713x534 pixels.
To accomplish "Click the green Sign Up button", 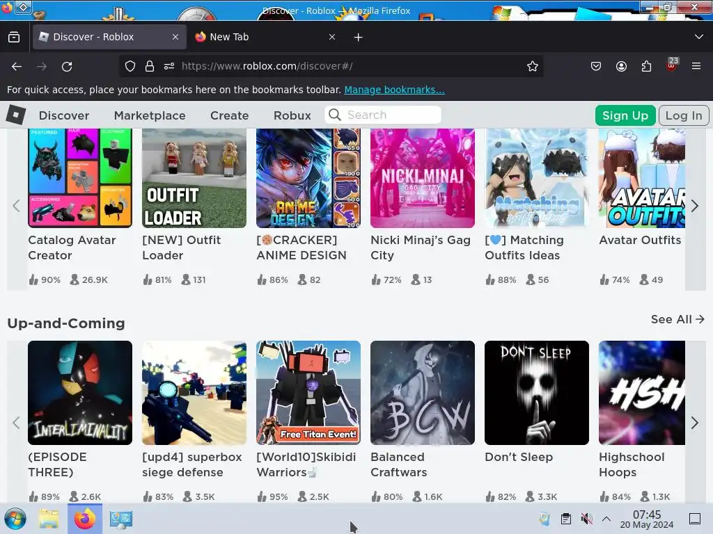I will (625, 115).
